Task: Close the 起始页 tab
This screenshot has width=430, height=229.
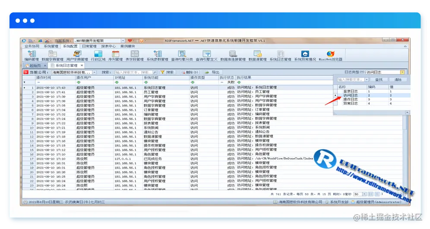Action: (45, 66)
